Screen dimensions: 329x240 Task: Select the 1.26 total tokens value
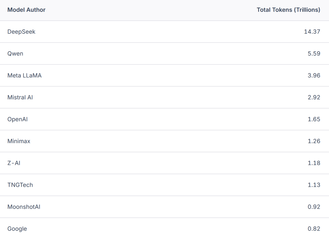point(314,141)
